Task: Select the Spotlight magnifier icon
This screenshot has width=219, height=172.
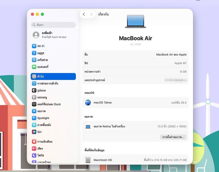Action: pos(34,118)
